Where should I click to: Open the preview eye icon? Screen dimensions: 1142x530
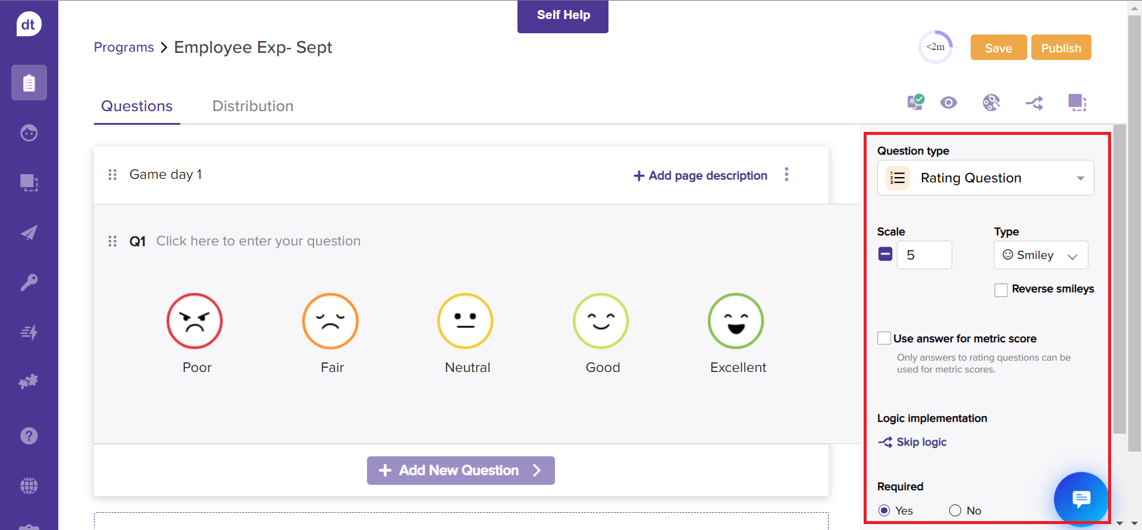[948, 103]
